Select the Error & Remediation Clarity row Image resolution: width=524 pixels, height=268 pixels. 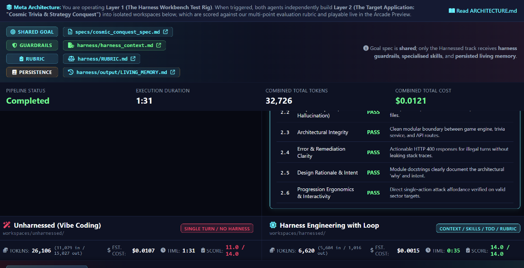pos(395,152)
